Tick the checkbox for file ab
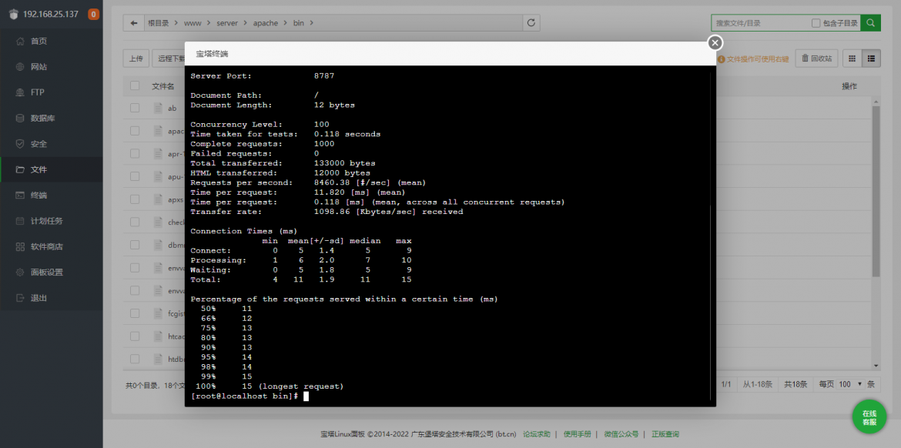 point(135,108)
